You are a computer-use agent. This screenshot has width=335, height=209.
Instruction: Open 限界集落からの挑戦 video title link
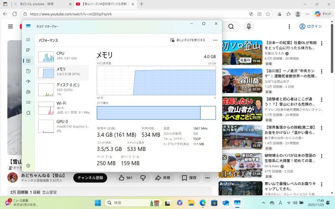[290, 130]
